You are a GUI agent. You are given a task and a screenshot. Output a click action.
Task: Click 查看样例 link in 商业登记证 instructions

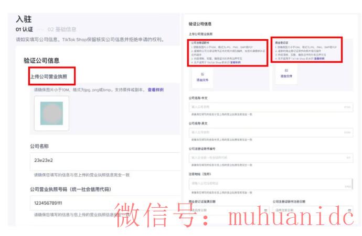[x=318, y=59]
